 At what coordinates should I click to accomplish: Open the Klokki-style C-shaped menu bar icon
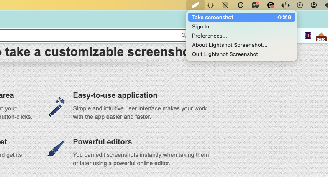coord(241,5)
